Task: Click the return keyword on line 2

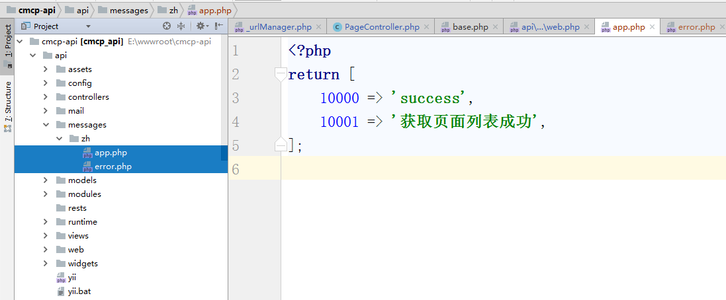Action: 314,75
